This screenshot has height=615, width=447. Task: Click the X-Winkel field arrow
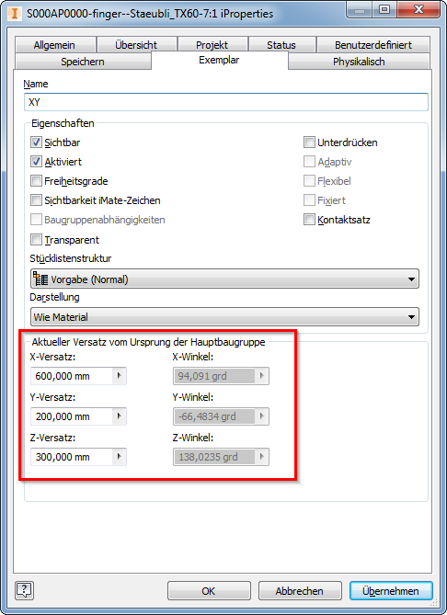pyautogui.click(x=262, y=376)
